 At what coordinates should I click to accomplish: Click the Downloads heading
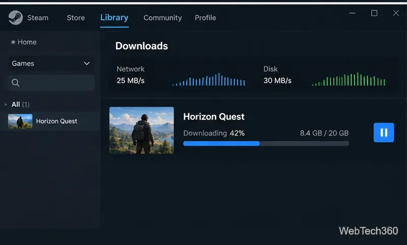[x=142, y=46]
